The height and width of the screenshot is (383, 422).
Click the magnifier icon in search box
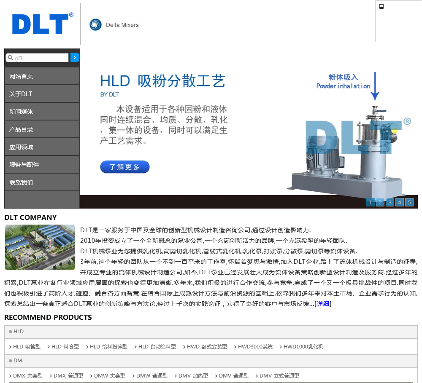click(11, 58)
